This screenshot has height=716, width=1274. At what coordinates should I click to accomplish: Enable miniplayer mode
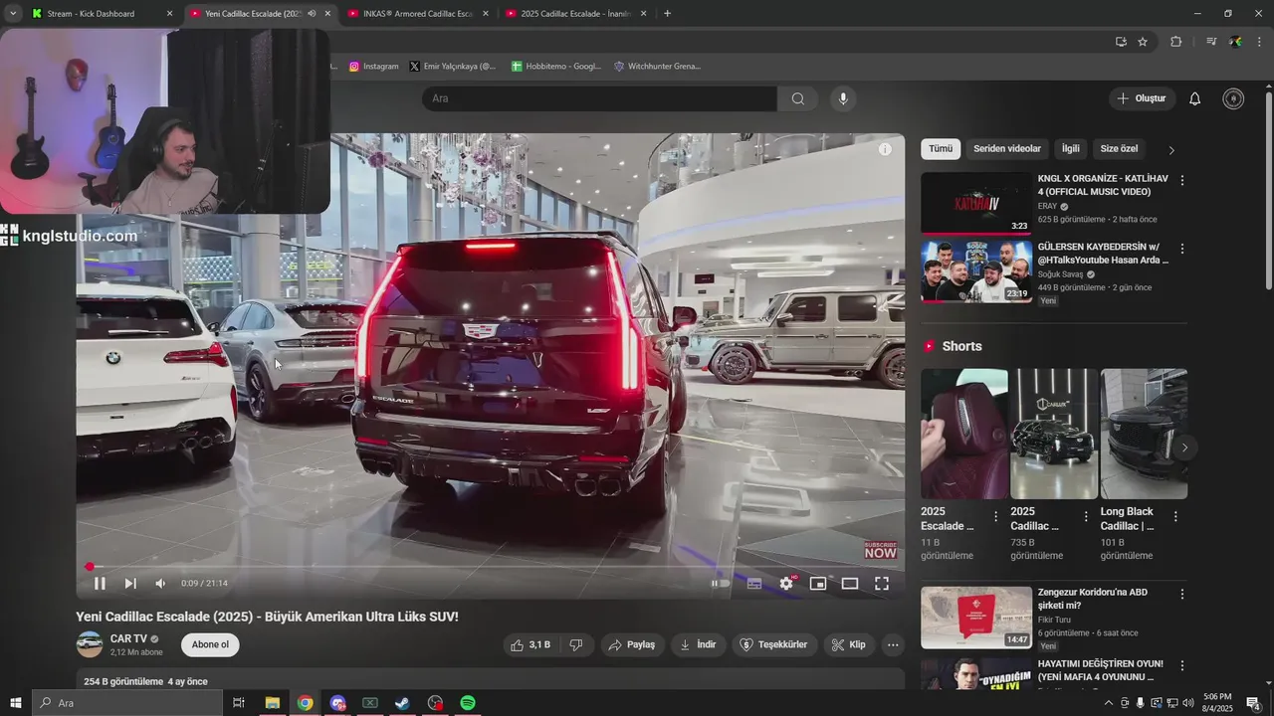pos(818,584)
